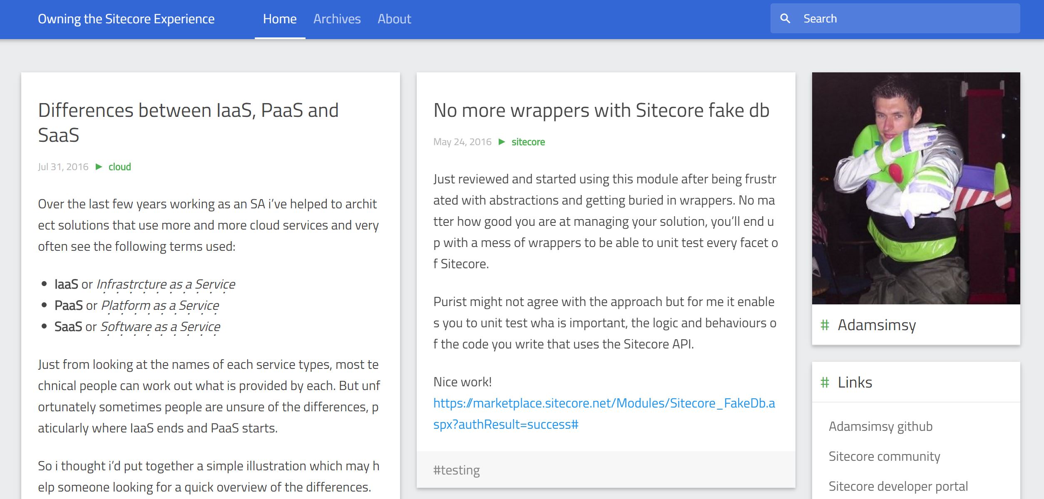Click the 'About' menu item

394,19
